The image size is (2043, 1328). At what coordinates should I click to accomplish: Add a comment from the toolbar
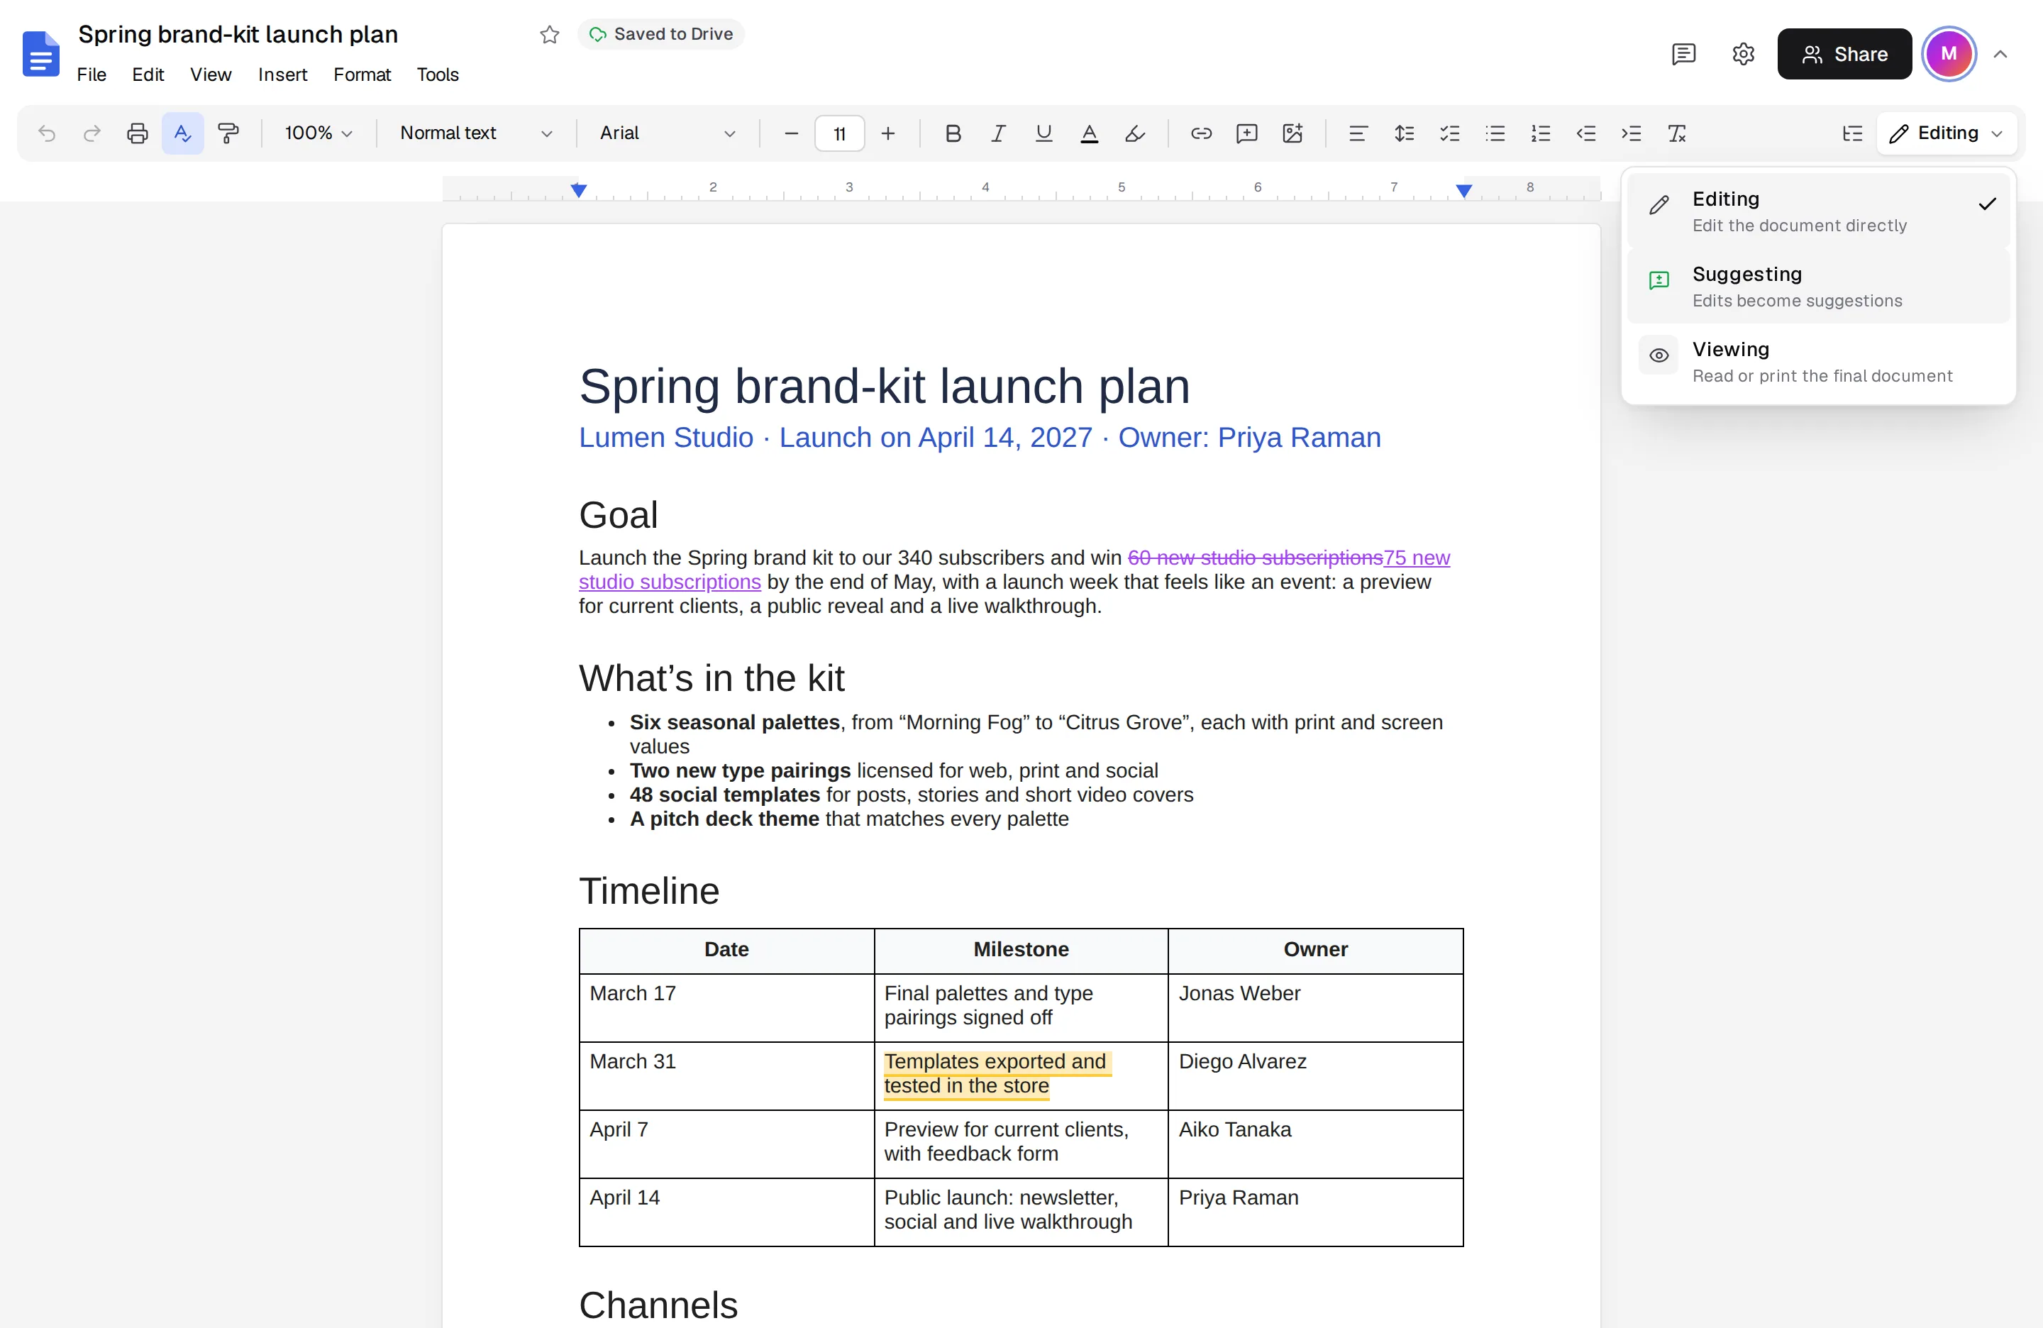tap(1246, 133)
